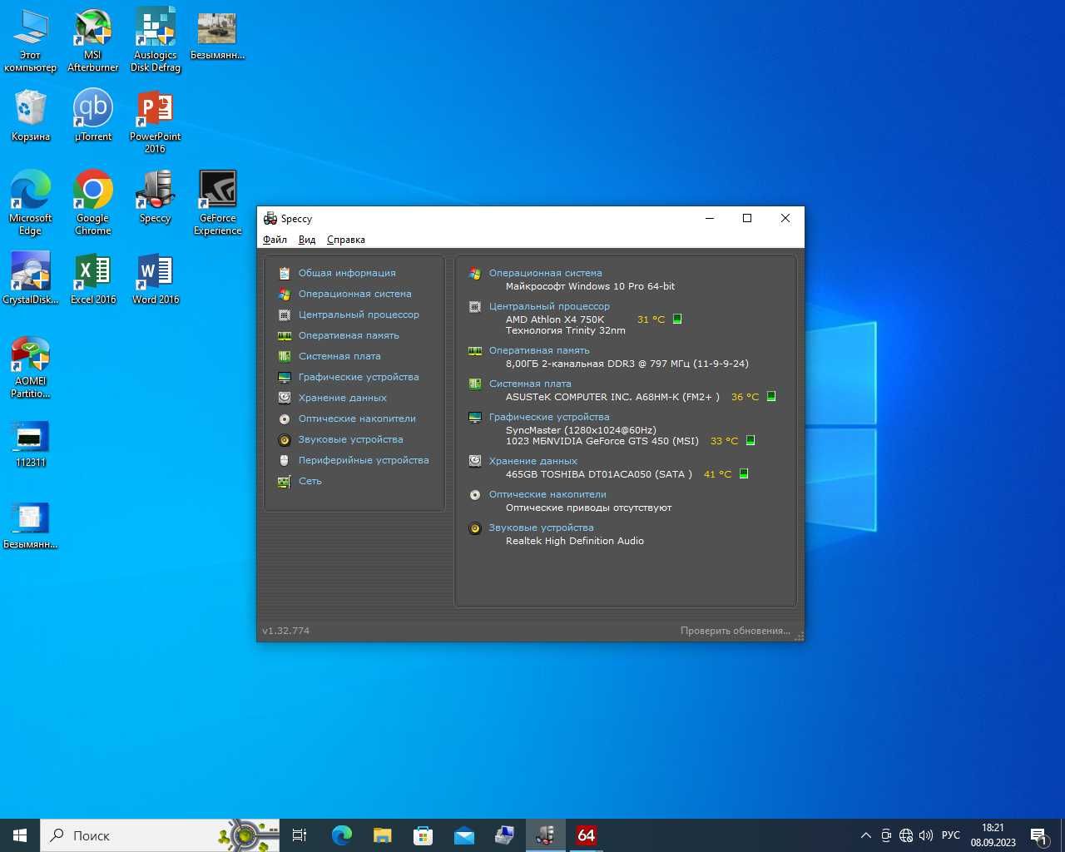Select the Хранение данных sidebar icon

point(285,398)
